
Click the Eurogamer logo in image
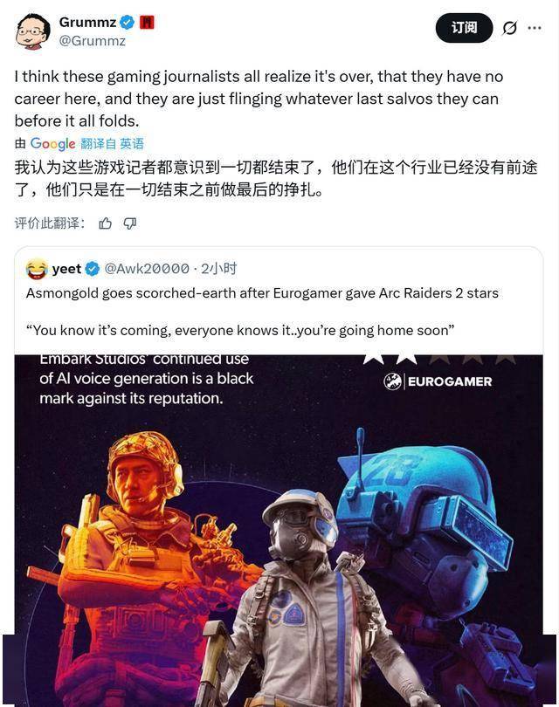point(438,381)
